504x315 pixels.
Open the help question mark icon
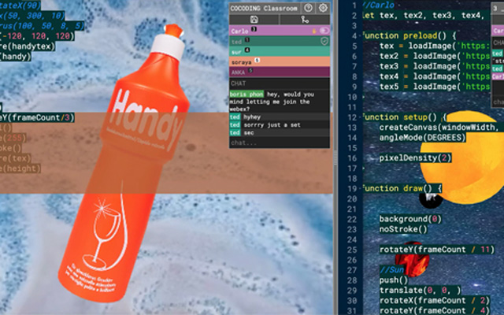[x=309, y=7]
